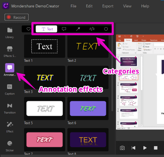Click the Text 6 label
164x157 pixels.
72,123
